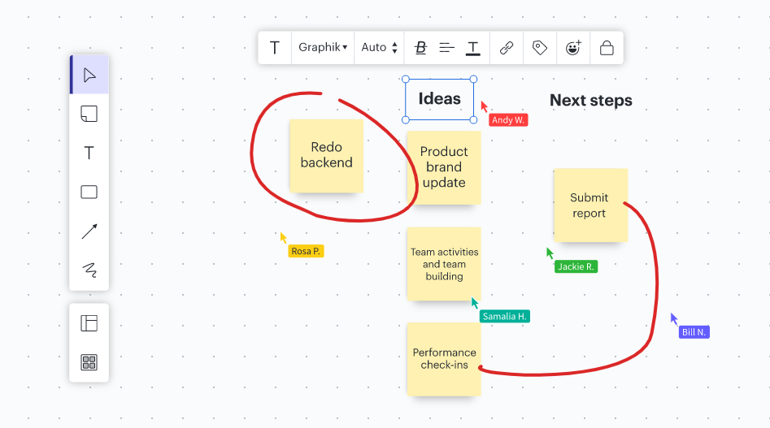Select the Performance check-ins sticky note
Screen dimensions: 770x428
tap(444, 359)
